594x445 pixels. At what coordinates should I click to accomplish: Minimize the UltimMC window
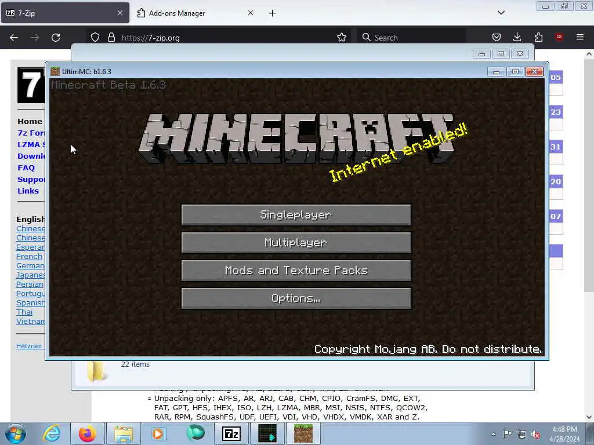point(497,71)
